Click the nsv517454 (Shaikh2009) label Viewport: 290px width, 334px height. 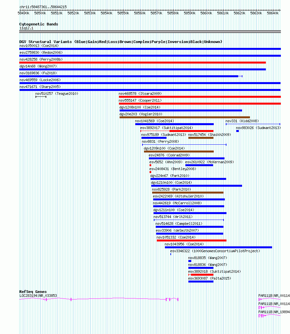(210, 134)
